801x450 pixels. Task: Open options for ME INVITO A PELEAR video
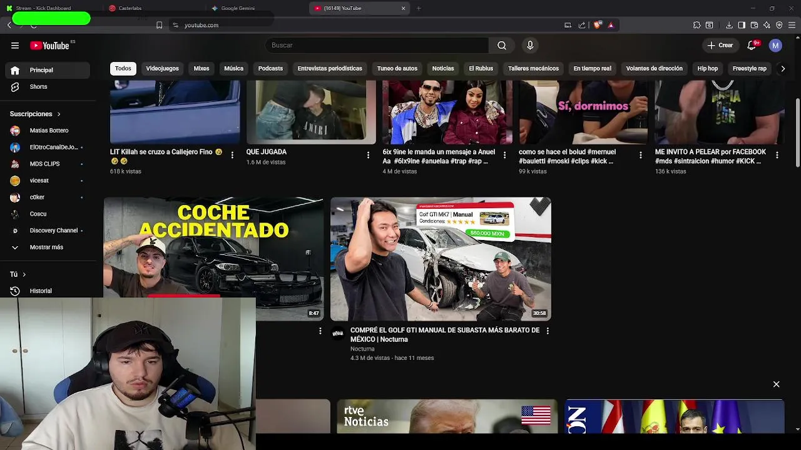point(777,155)
